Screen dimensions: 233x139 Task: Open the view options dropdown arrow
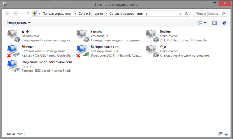tap(205, 23)
